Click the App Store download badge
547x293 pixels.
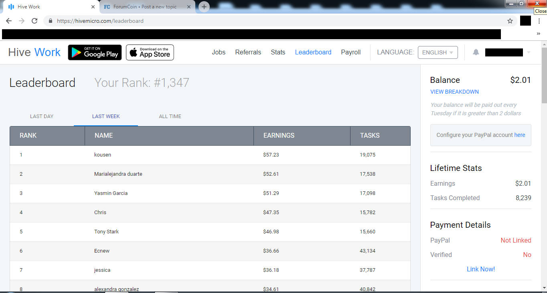(150, 52)
